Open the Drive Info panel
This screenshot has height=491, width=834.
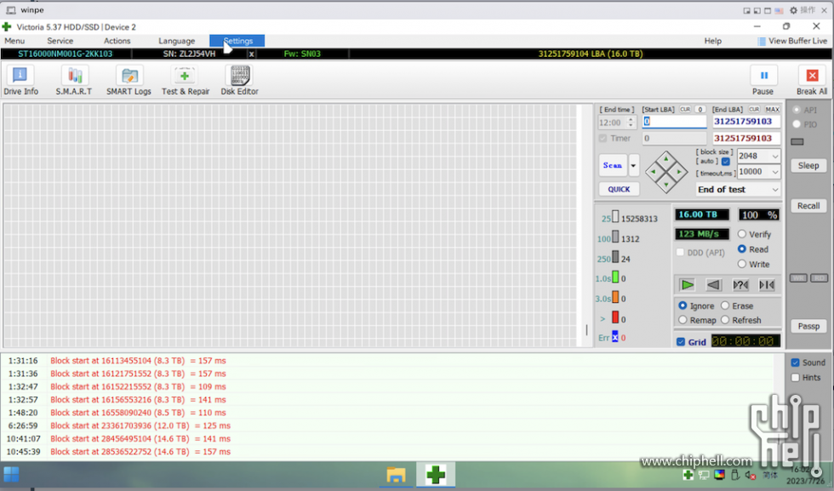pyautogui.click(x=20, y=80)
